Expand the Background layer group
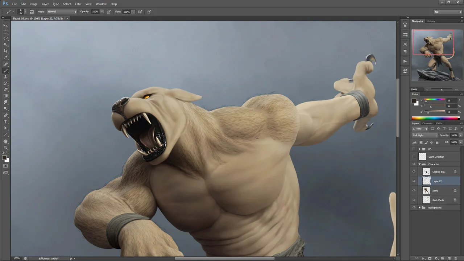This screenshot has width=464, height=261. pyautogui.click(x=420, y=207)
